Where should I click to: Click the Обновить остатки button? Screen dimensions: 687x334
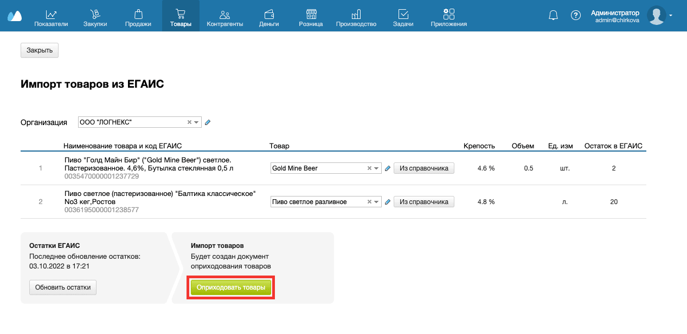click(62, 287)
